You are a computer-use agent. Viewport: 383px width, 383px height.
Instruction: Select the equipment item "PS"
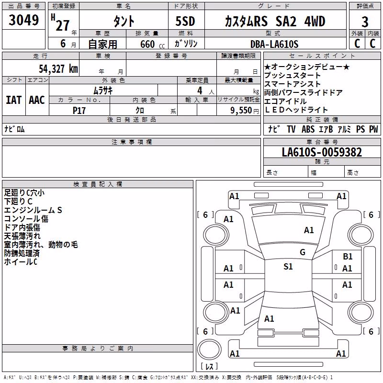coord(360,129)
